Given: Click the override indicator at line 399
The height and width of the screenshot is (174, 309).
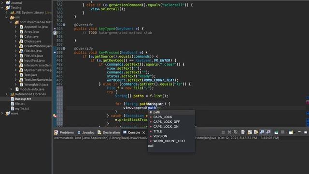Looking at the screenshot, I should click(x=55, y=53).
